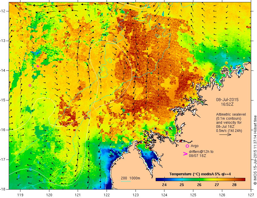
Task: Click latitude axis label -16
Action: (x=3, y=130)
